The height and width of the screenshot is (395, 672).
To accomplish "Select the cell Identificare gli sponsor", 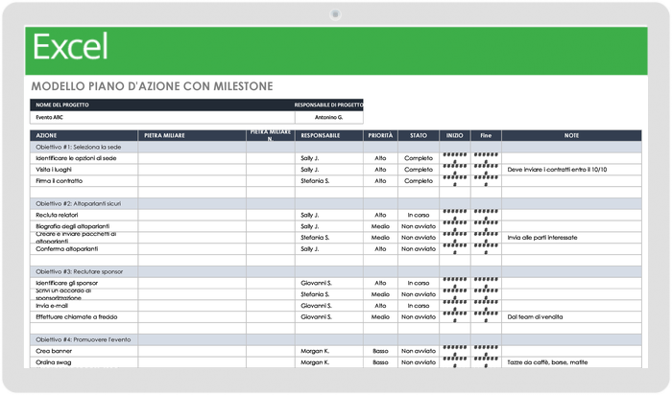I will 84,283.
